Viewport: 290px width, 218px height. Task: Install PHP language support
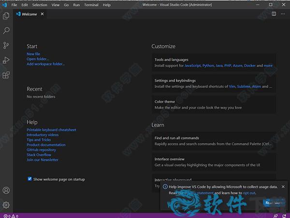tap(228, 66)
